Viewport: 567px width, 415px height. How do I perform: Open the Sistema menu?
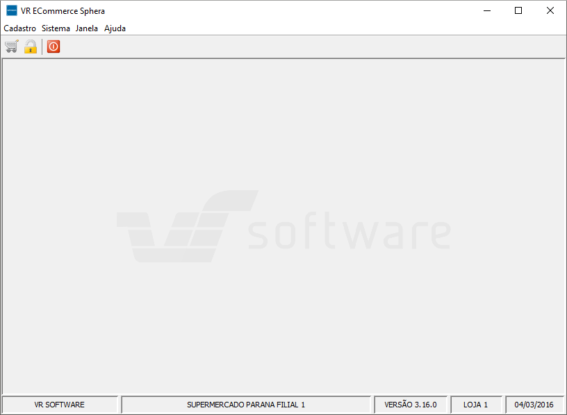click(x=56, y=28)
